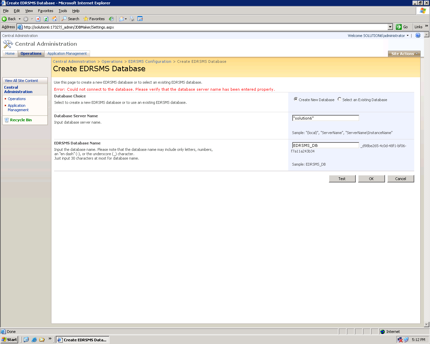This screenshot has height=344, width=430.
Task: Switch to the Application Management tab
Action: click(67, 54)
